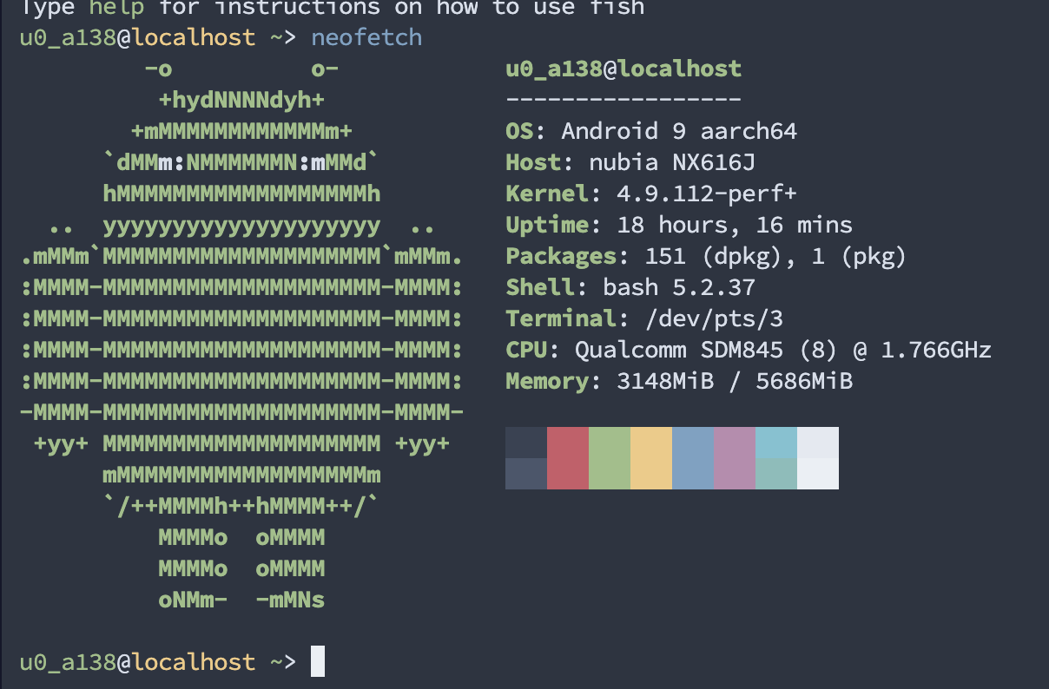Click the red color swatch
Image resolution: width=1049 pixels, height=689 pixels.
[x=567, y=457]
